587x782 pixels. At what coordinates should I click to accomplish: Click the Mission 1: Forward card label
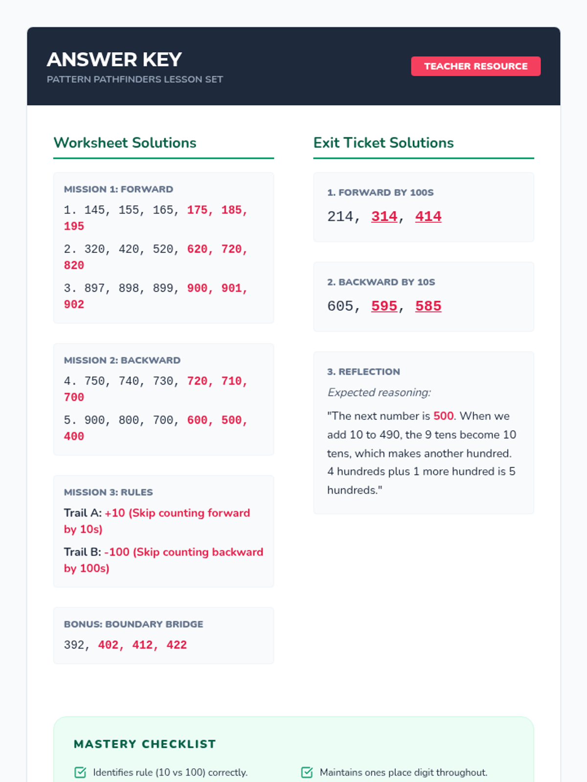point(118,189)
